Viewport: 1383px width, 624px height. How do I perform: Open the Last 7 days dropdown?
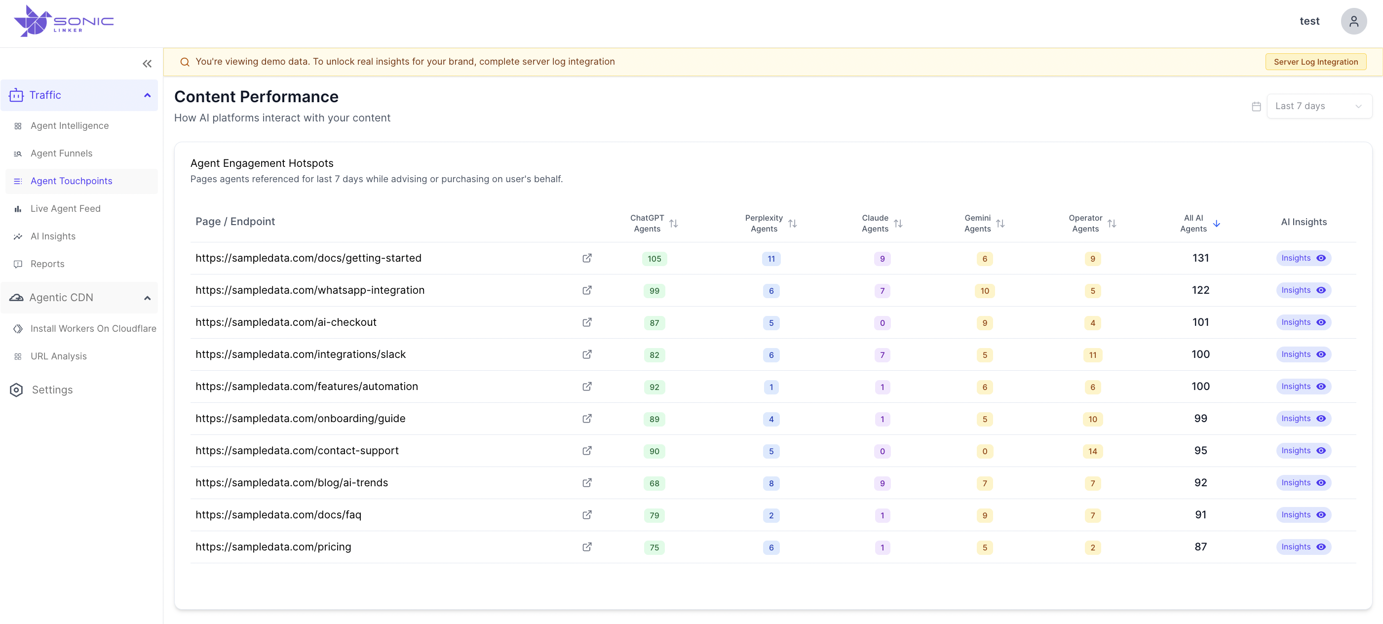point(1318,106)
